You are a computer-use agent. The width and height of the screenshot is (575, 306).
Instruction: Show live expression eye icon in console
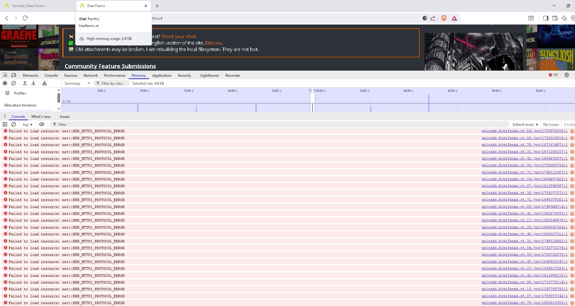pyautogui.click(x=42, y=124)
